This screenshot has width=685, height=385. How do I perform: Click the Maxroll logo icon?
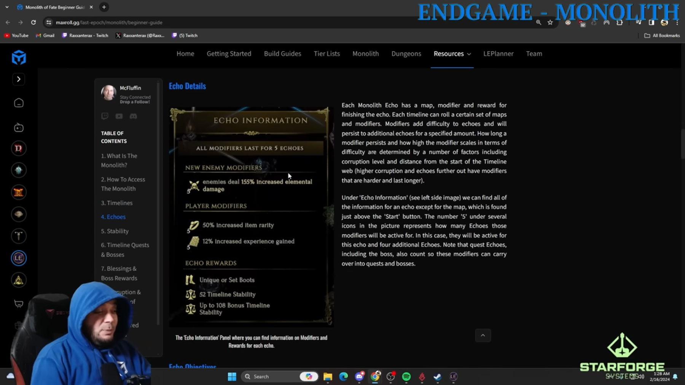click(x=19, y=58)
